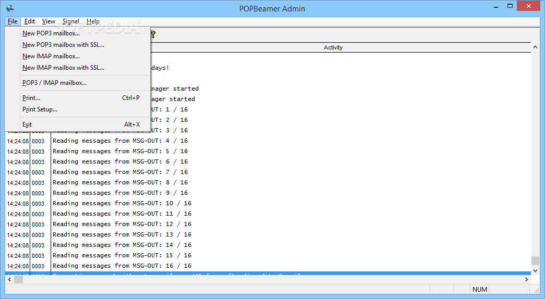Select log row 'MSG-OUT: 9 / 16'
This screenshot has width=545, height=299.
coord(268,193)
